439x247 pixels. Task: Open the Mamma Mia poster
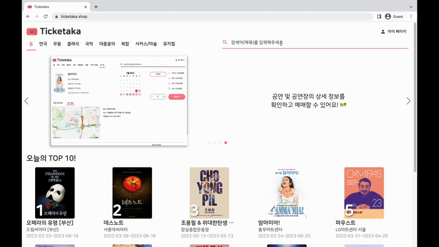click(x=286, y=193)
